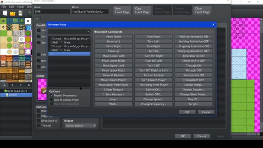The image size is (263, 148).
Task: Click the event Image preview thumbnail
Action: [x=42, y=90]
